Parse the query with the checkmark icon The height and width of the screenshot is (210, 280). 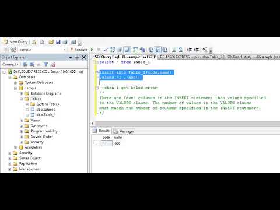tap(106, 50)
